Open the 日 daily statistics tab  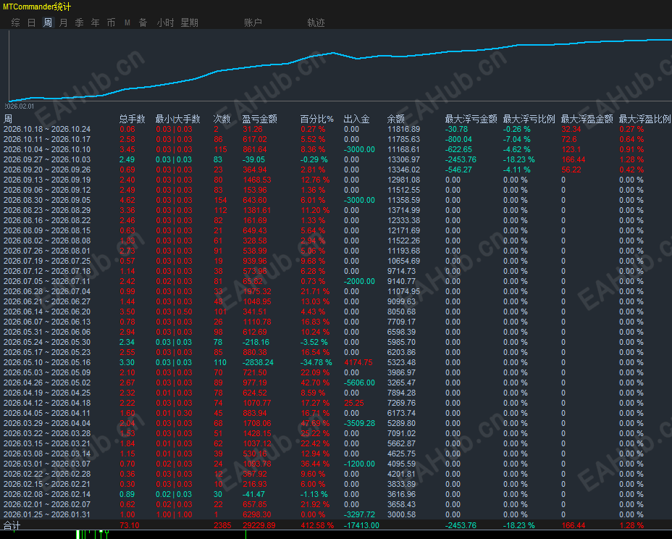(x=32, y=22)
